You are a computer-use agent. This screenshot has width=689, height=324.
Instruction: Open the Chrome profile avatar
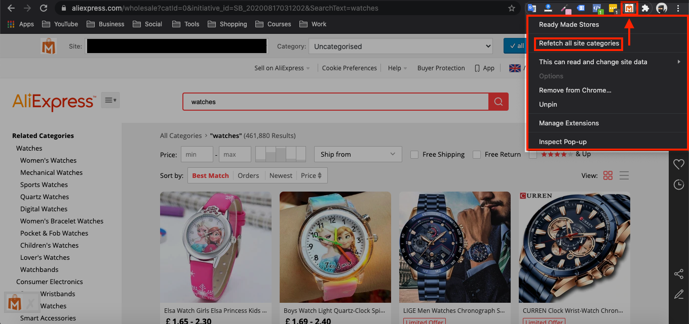point(662,9)
